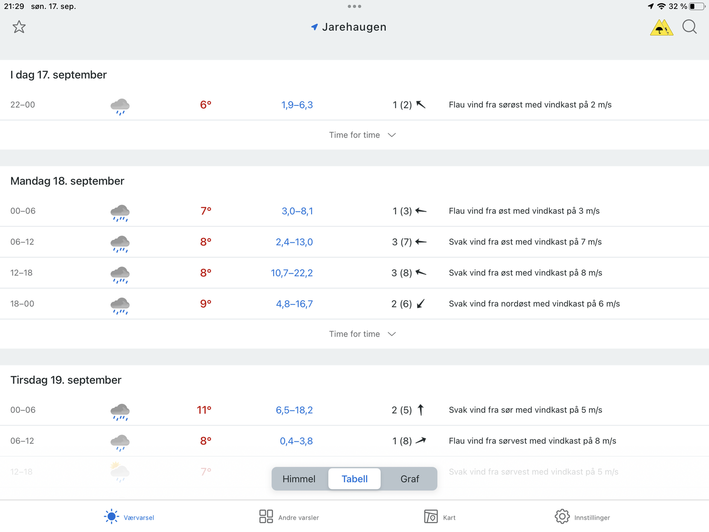The width and height of the screenshot is (709, 532).
Task: Tap the battery status indicator
Action: (697, 6)
